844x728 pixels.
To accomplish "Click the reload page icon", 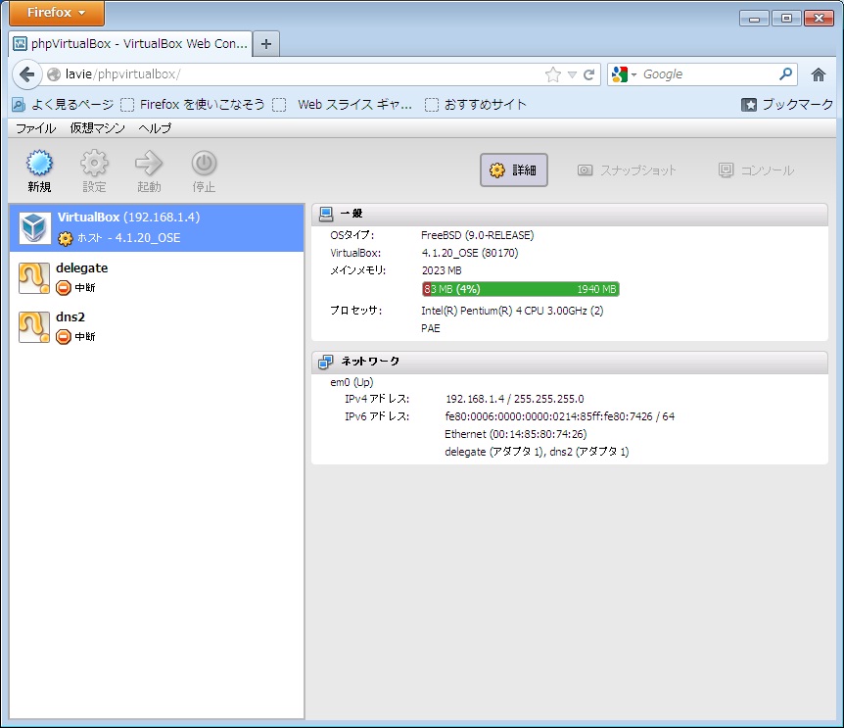I will coord(588,74).
